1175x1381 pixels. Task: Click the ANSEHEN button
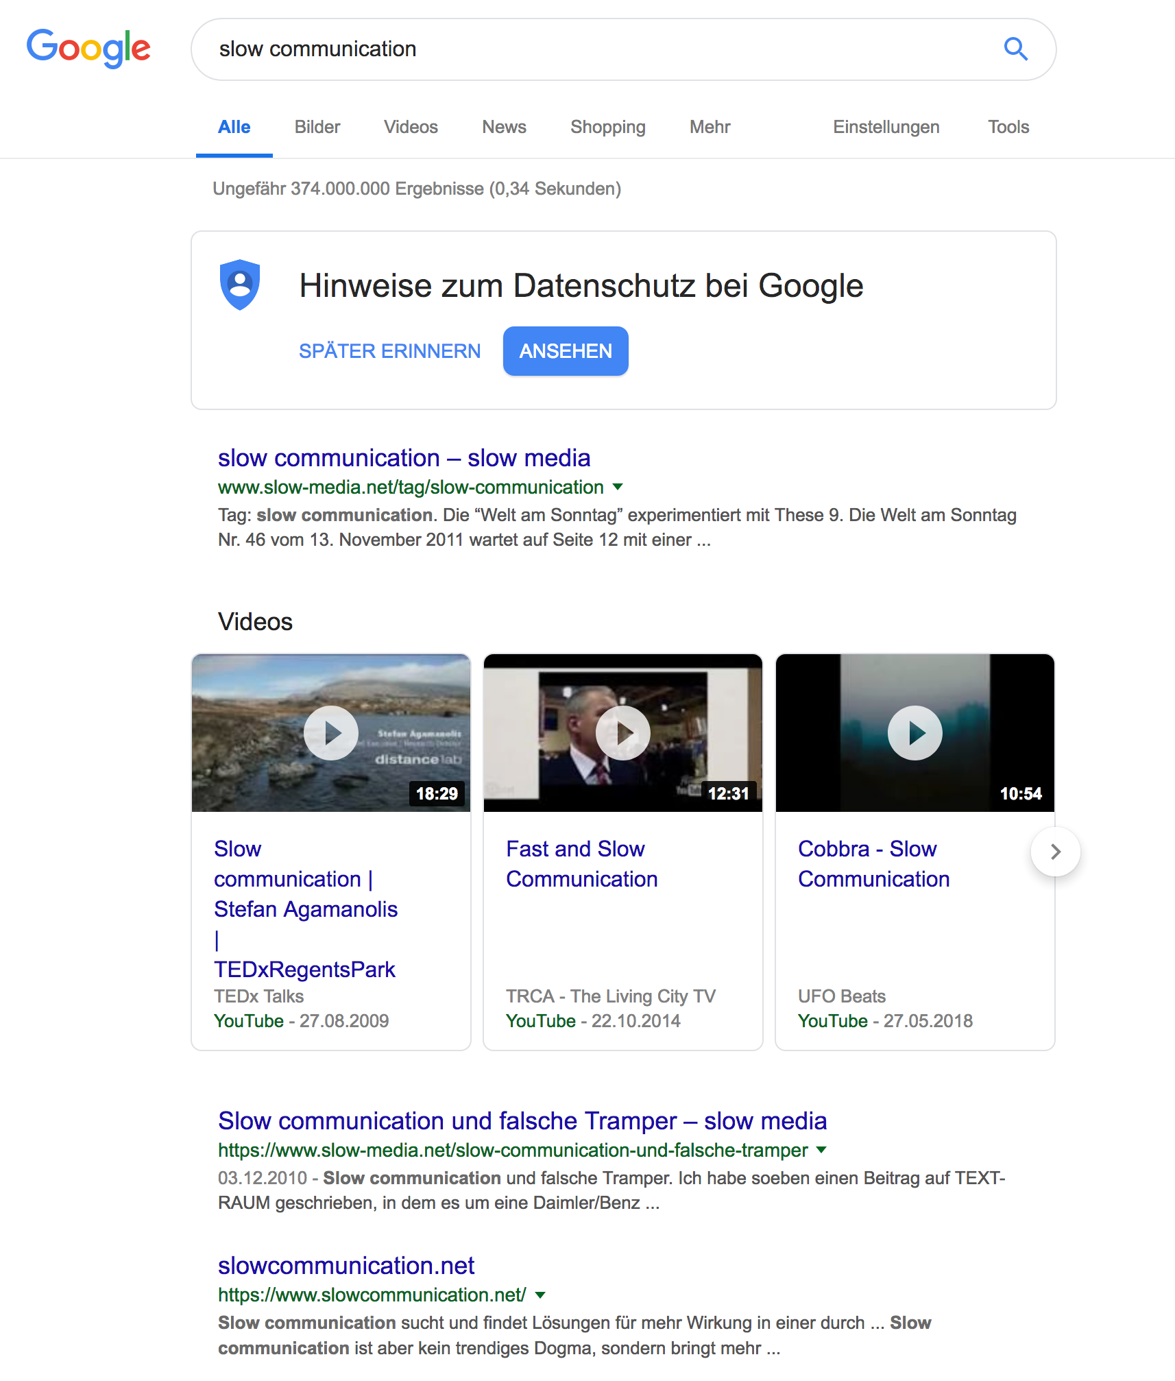pyautogui.click(x=566, y=351)
